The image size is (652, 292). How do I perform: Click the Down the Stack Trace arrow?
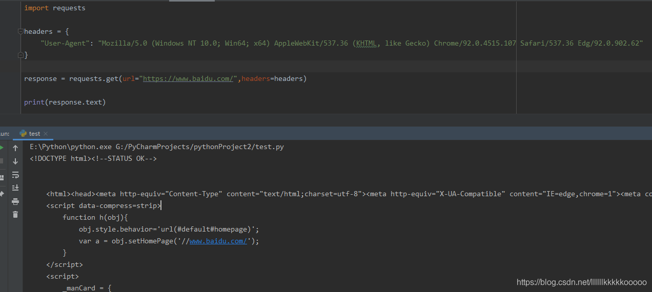15,161
